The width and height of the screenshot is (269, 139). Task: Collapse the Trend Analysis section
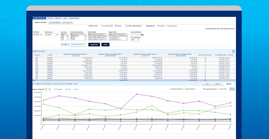pyautogui.click(x=33, y=84)
